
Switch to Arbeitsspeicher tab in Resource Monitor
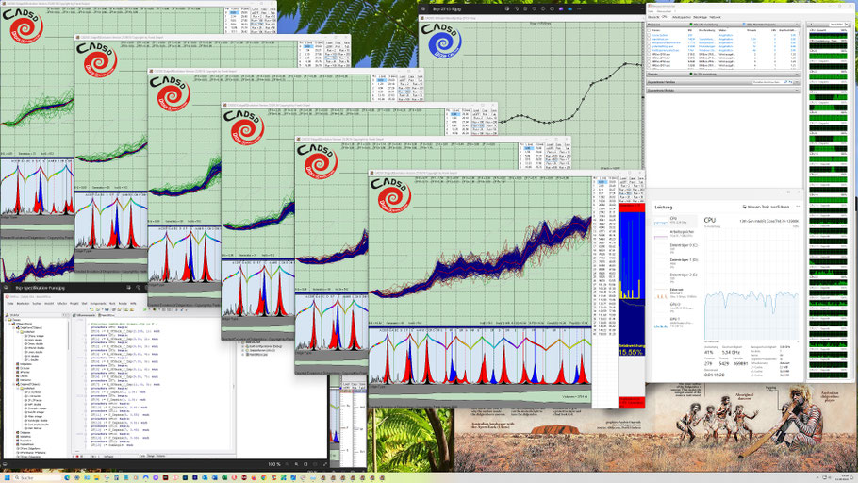(x=682, y=17)
